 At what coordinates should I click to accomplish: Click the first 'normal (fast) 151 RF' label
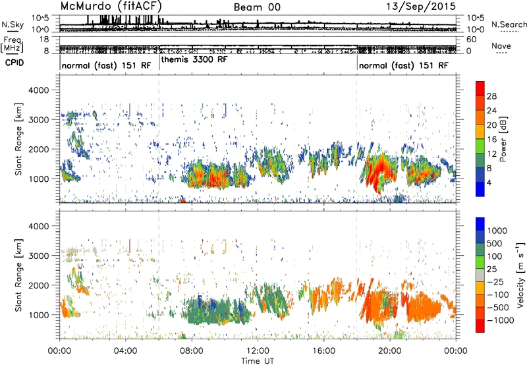tap(107, 65)
